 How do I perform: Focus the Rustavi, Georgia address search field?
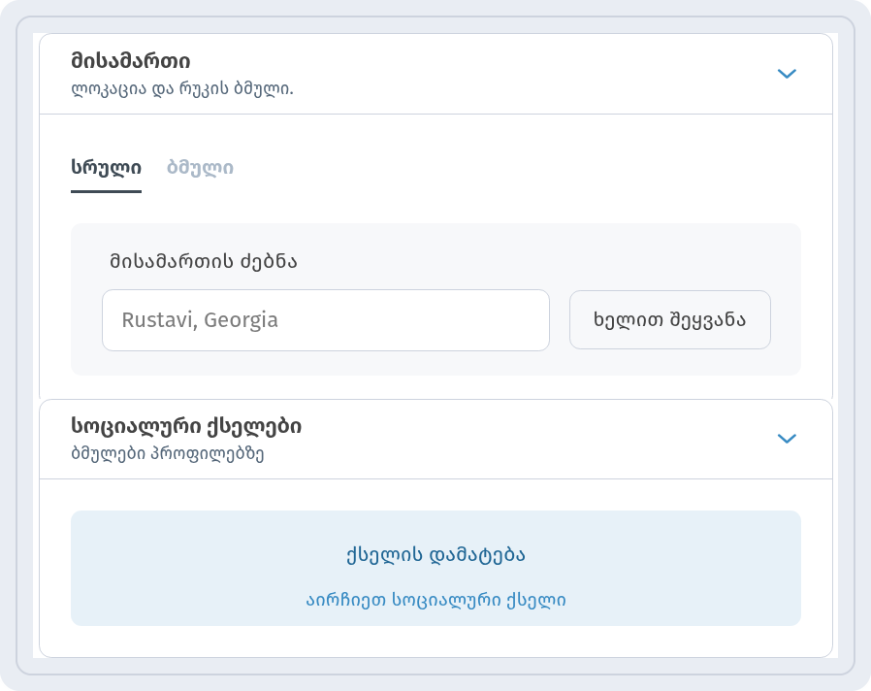point(326,320)
